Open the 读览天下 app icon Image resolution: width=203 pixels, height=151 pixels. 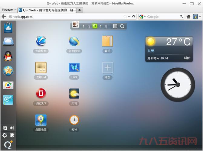(x=41, y=94)
